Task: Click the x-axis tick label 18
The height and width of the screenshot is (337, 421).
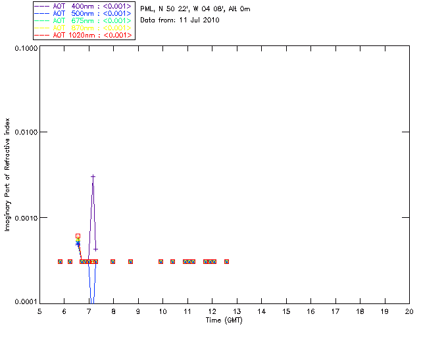Action: tap(360, 311)
